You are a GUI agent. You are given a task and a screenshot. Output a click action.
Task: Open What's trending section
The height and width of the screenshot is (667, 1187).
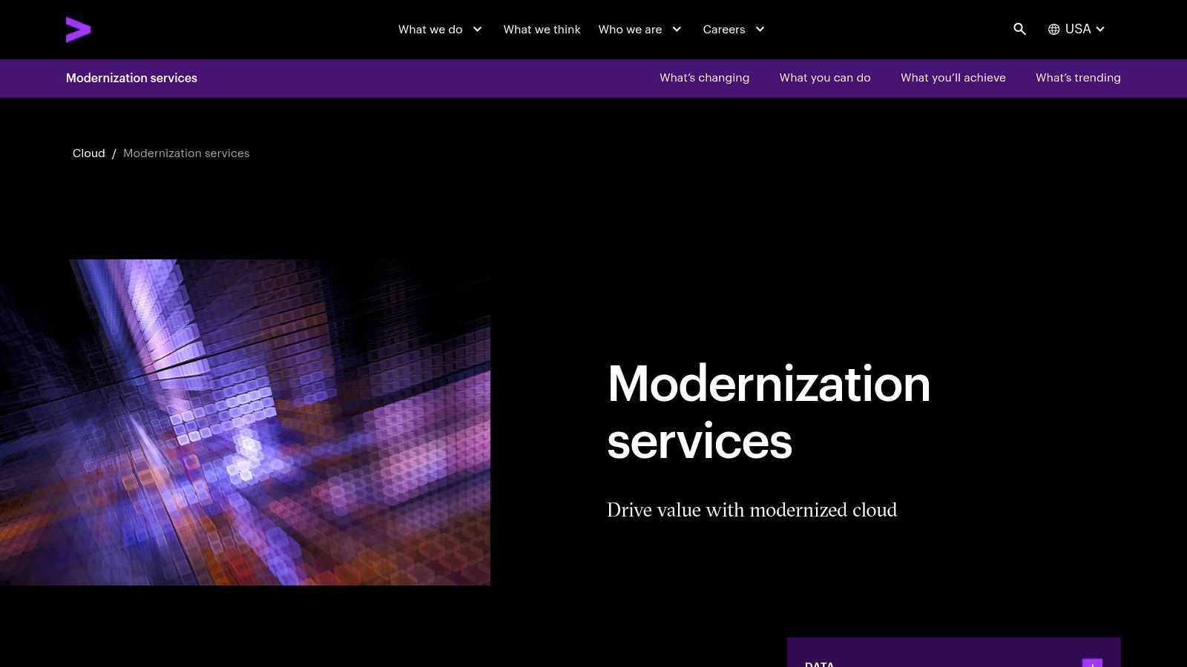(1078, 78)
